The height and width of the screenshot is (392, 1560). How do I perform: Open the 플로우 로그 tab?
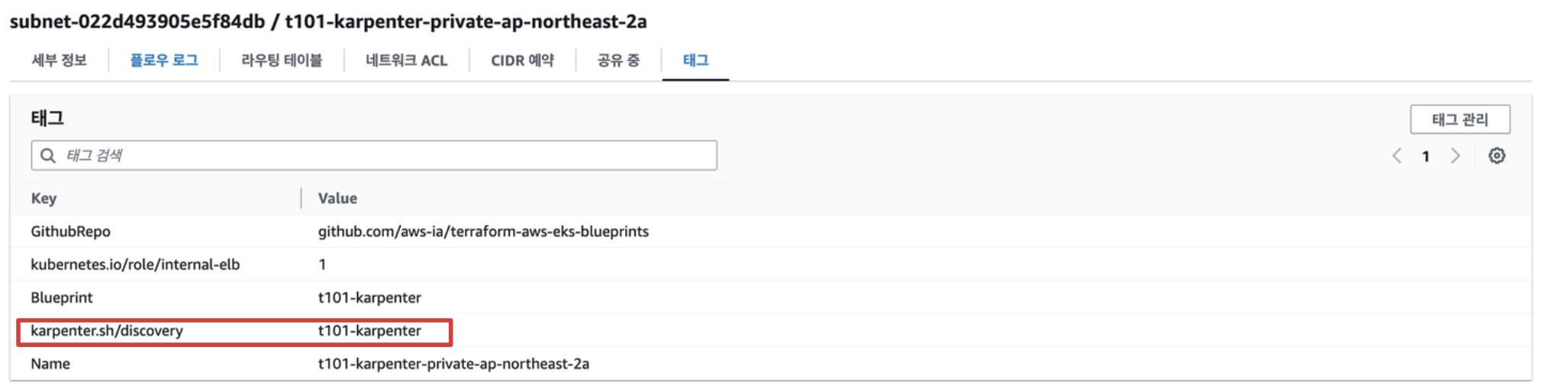tap(164, 60)
